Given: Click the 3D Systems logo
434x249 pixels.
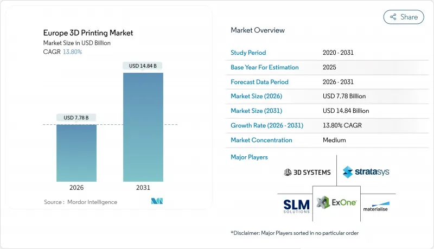Looking at the screenshot, I should [307, 172].
